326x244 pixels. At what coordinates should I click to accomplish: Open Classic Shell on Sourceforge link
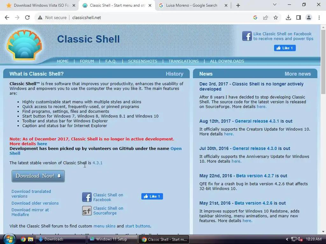(108, 211)
